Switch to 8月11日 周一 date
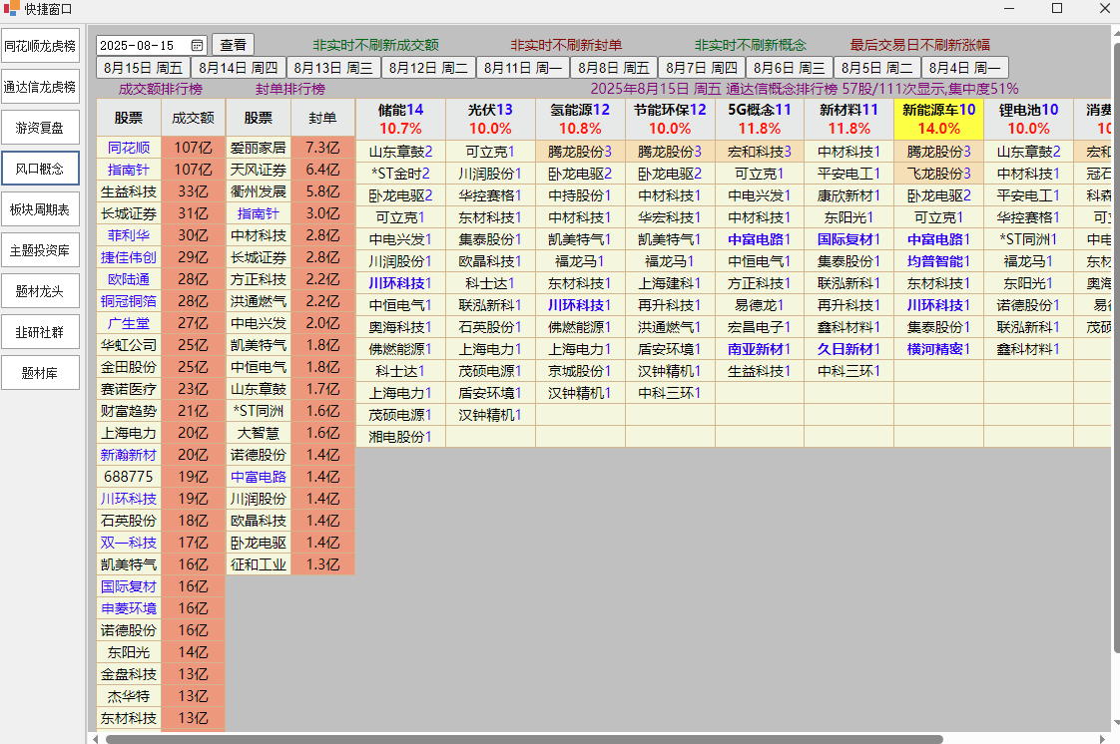The width and height of the screenshot is (1120, 744). pos(523,68)
